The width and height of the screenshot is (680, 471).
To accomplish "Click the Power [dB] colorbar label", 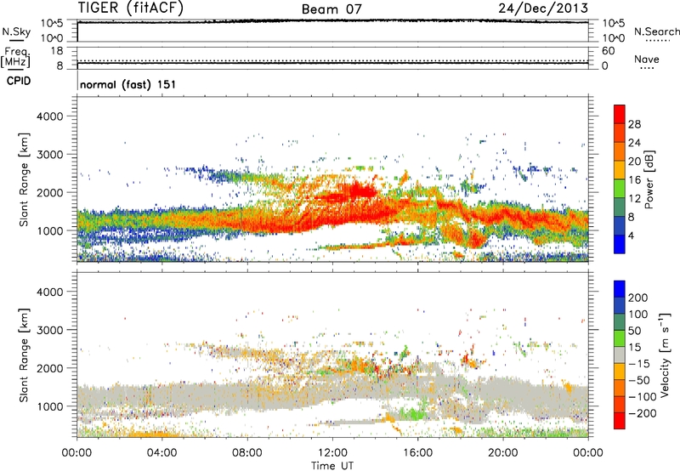I will [x=649, y=180].
